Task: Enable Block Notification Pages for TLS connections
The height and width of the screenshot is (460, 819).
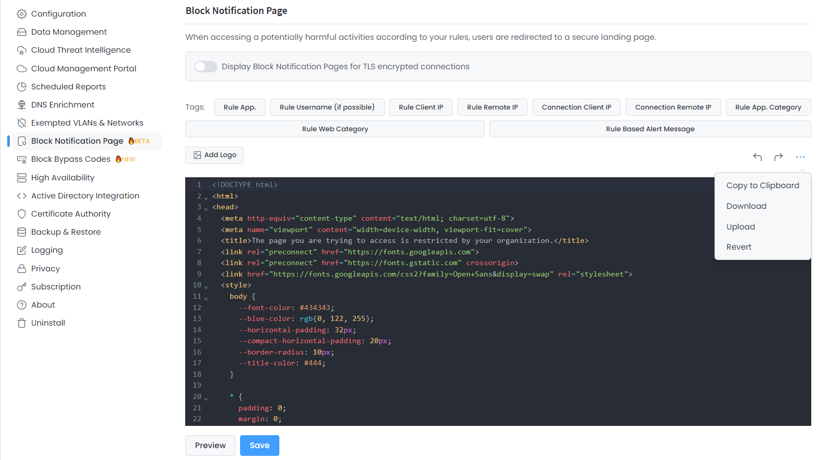Action: (205, 67)
